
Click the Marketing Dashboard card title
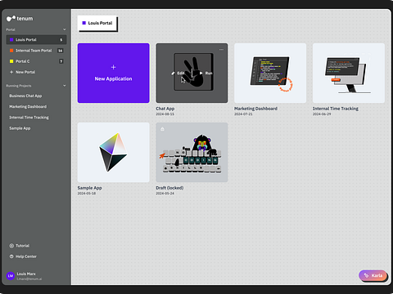255,109
